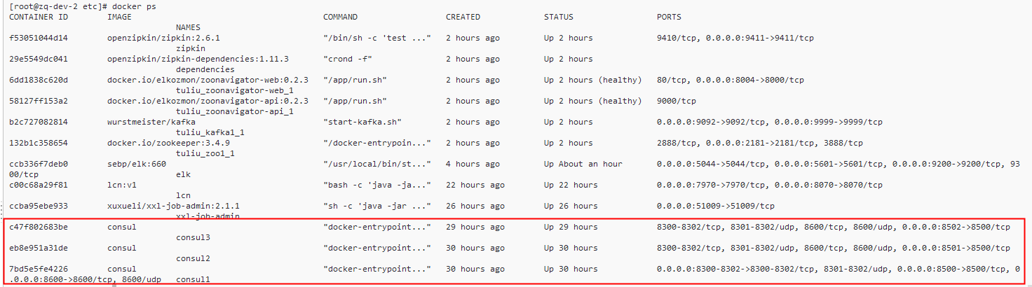Screen dimensions: 1032x287
Task: Click the IMAGE column header
Action: [119, 17]
